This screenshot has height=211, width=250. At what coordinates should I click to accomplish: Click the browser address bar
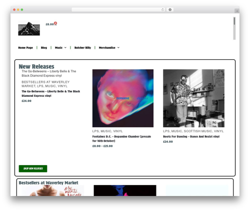(x=118, y=10)
